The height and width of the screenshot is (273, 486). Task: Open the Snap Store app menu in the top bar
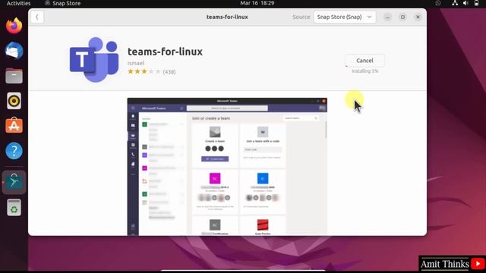(x=62, y=3)
